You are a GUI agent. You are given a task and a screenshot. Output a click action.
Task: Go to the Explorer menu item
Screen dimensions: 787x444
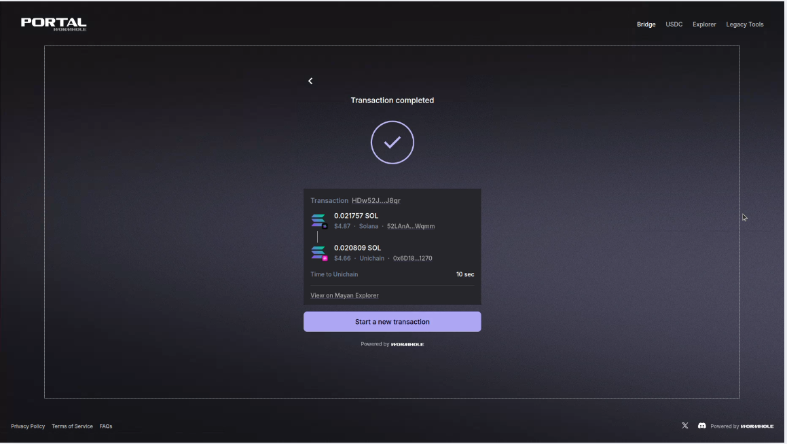click(704, 24)
